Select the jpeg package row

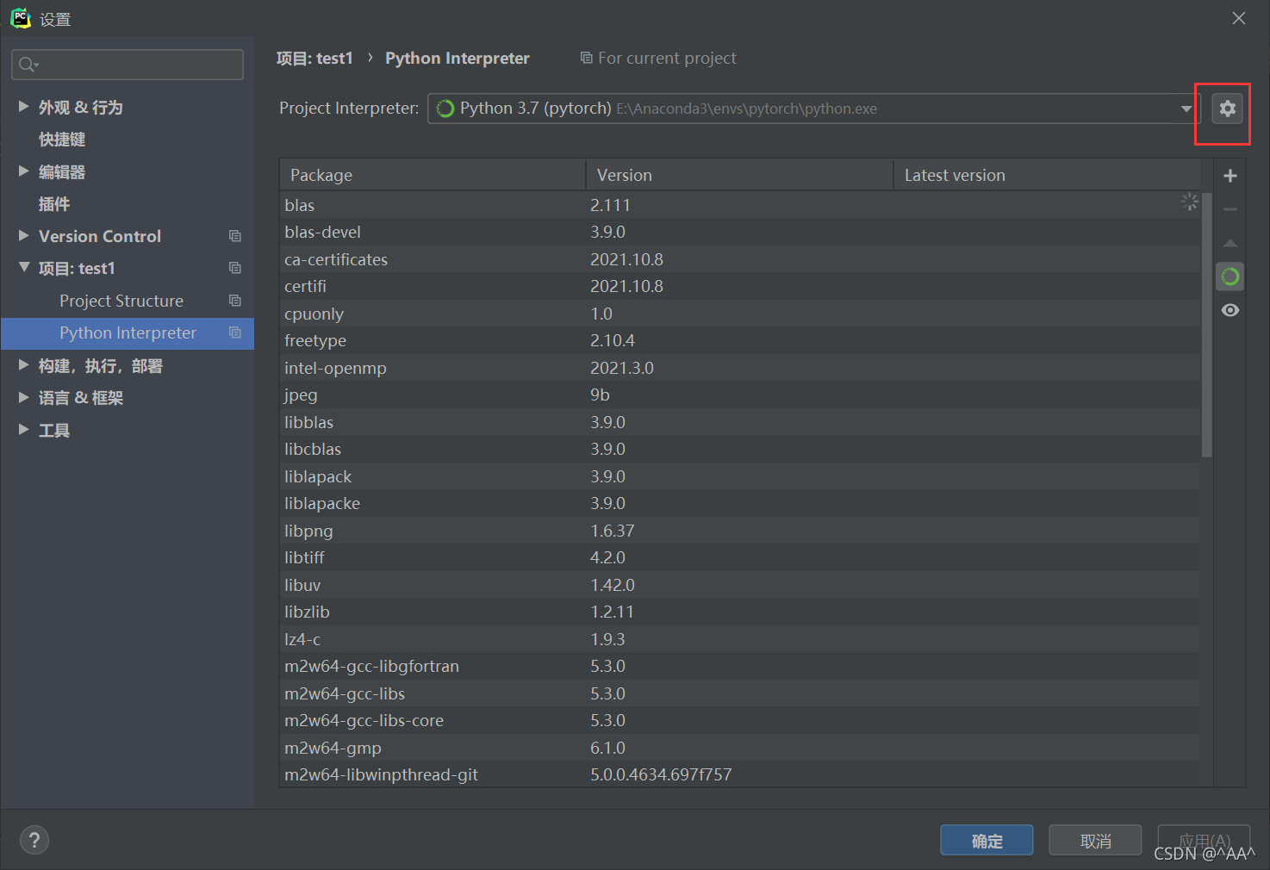coord(740,395)
